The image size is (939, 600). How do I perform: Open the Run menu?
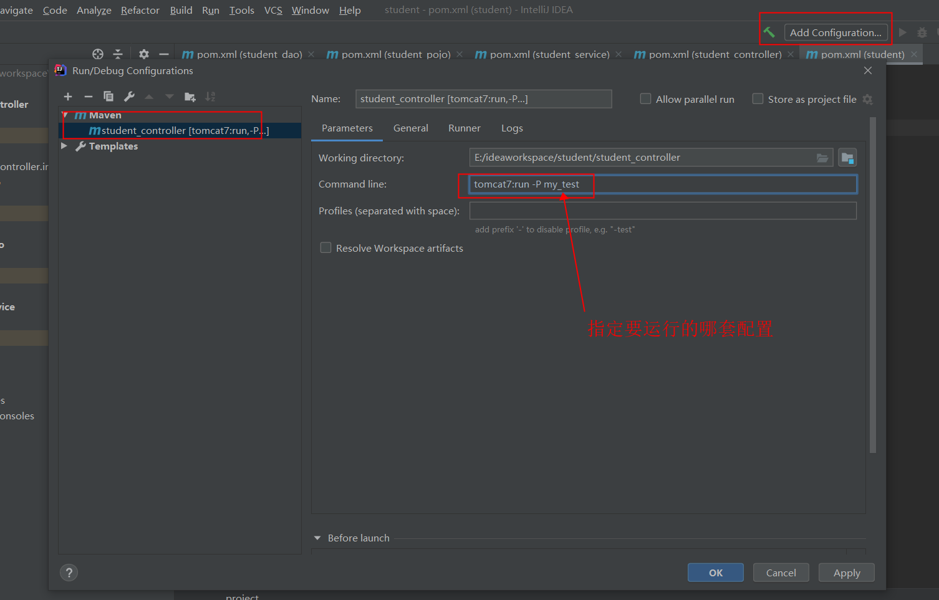click(x=211, y=10)
